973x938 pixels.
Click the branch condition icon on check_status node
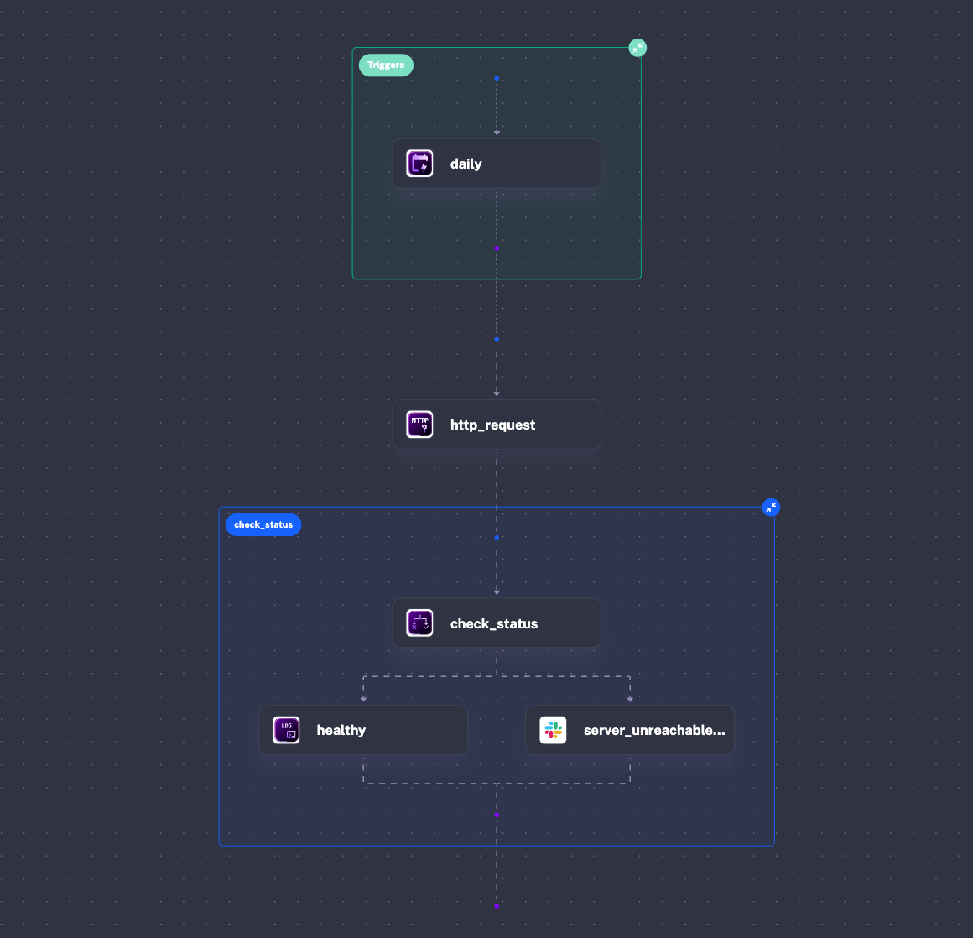pos(419,623)
